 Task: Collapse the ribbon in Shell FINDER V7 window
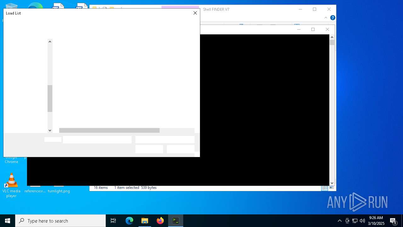[326, 18]
